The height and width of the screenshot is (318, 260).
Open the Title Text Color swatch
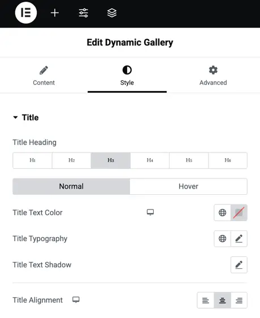[239, 212]
